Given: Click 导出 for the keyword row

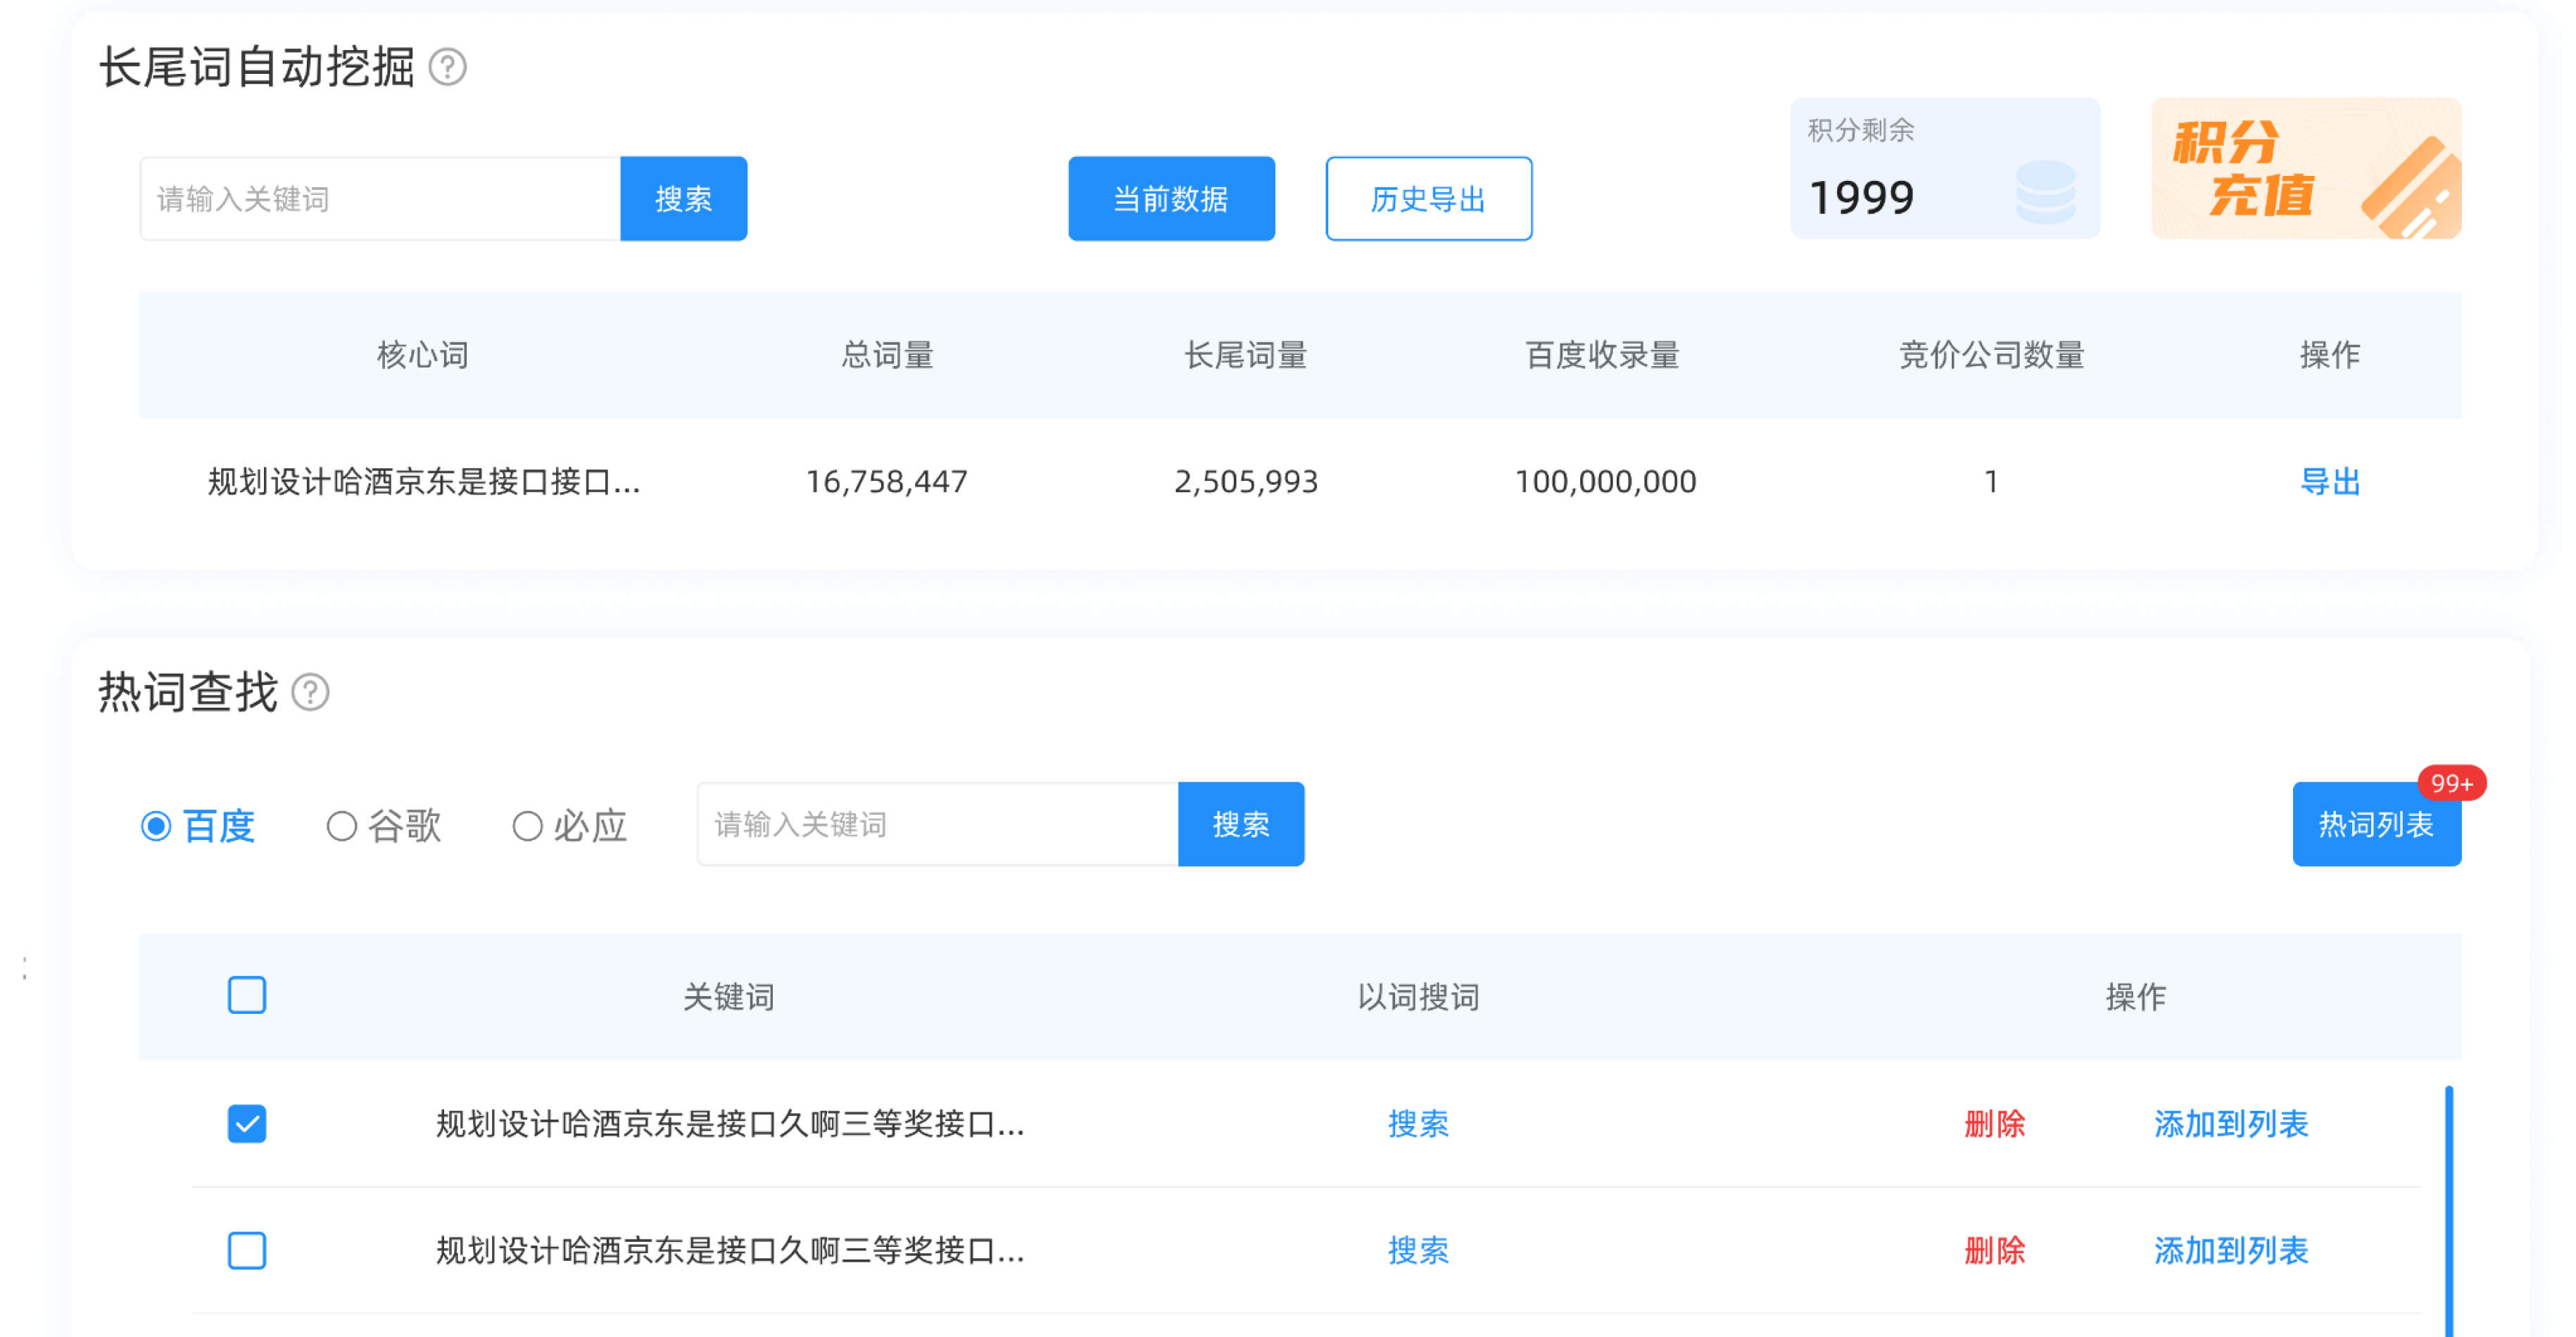Looking at the screenshot, I should pyautogui.click(x=2330, y=482).
